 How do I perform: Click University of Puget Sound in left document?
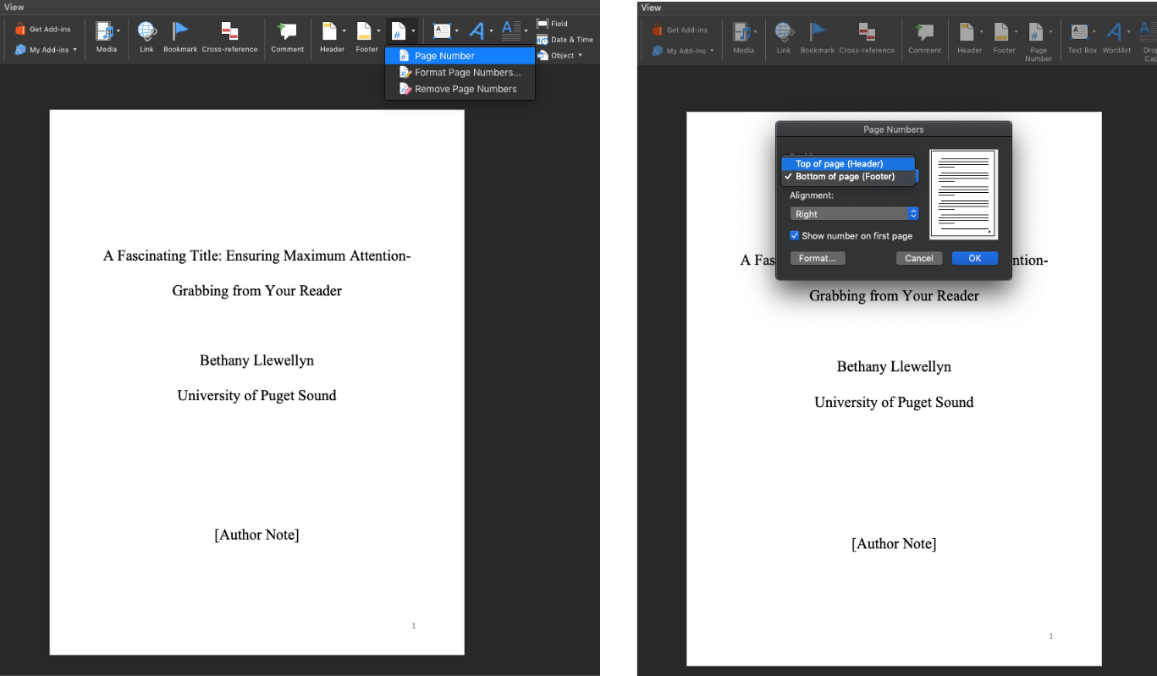click(256, 395)
